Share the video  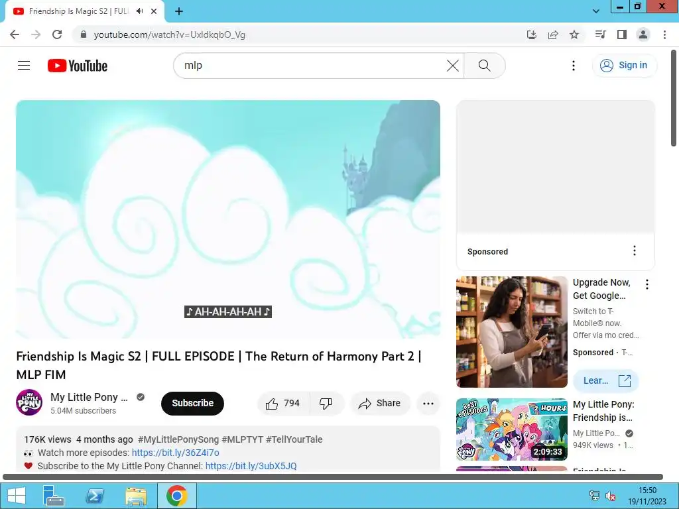pyautogui.click(x=380, y=404)
